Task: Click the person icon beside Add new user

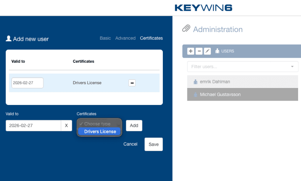Action: pos(9,39)
